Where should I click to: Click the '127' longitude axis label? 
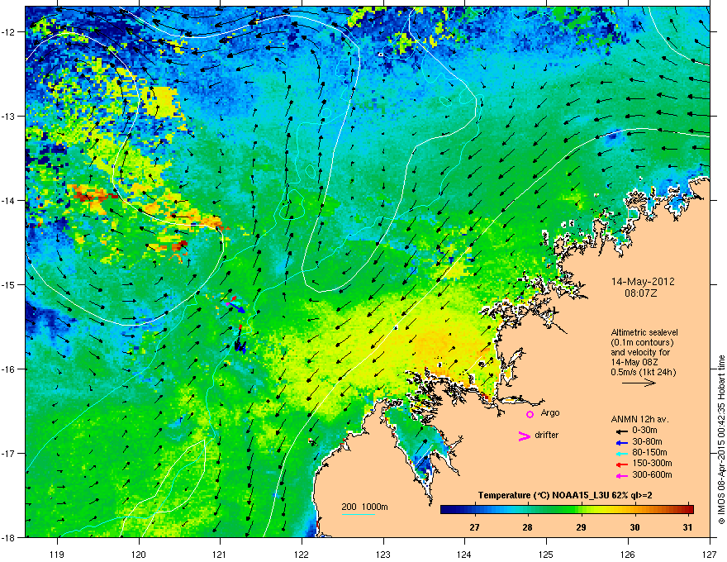[710, 554]
